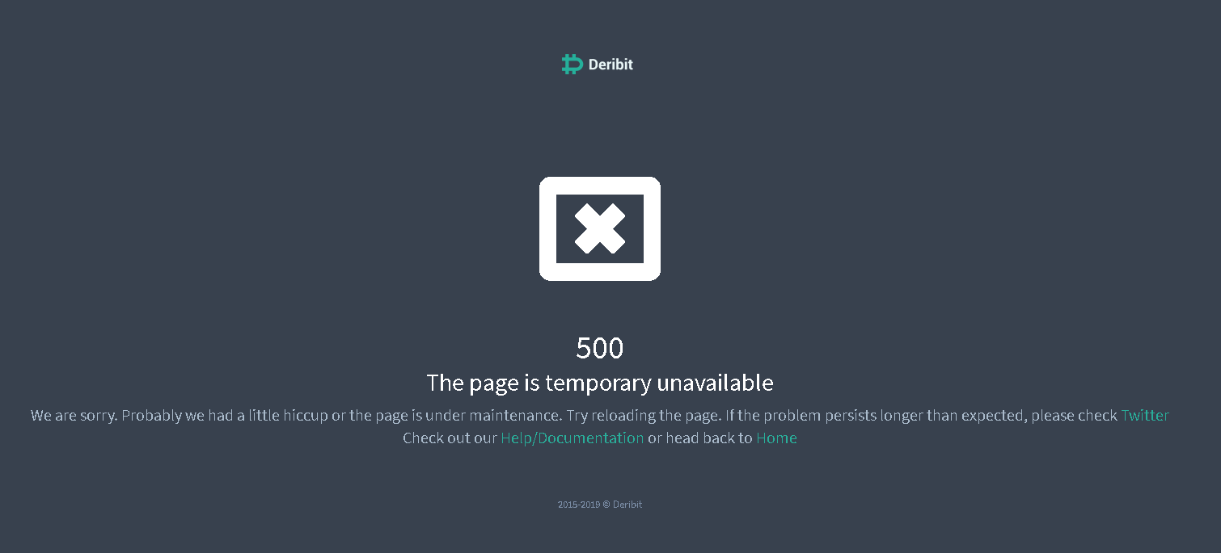Image resolution: width=1221 pixels, height=553 pixels.
Task: Click the '2015-2019' years in footer
Action: (x=579, y=505)
